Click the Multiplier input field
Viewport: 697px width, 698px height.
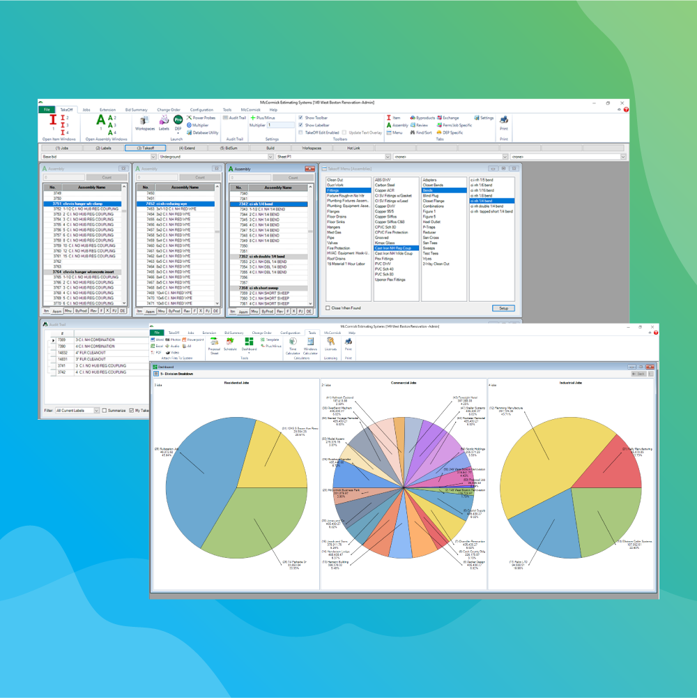click(x=281, y=125)
